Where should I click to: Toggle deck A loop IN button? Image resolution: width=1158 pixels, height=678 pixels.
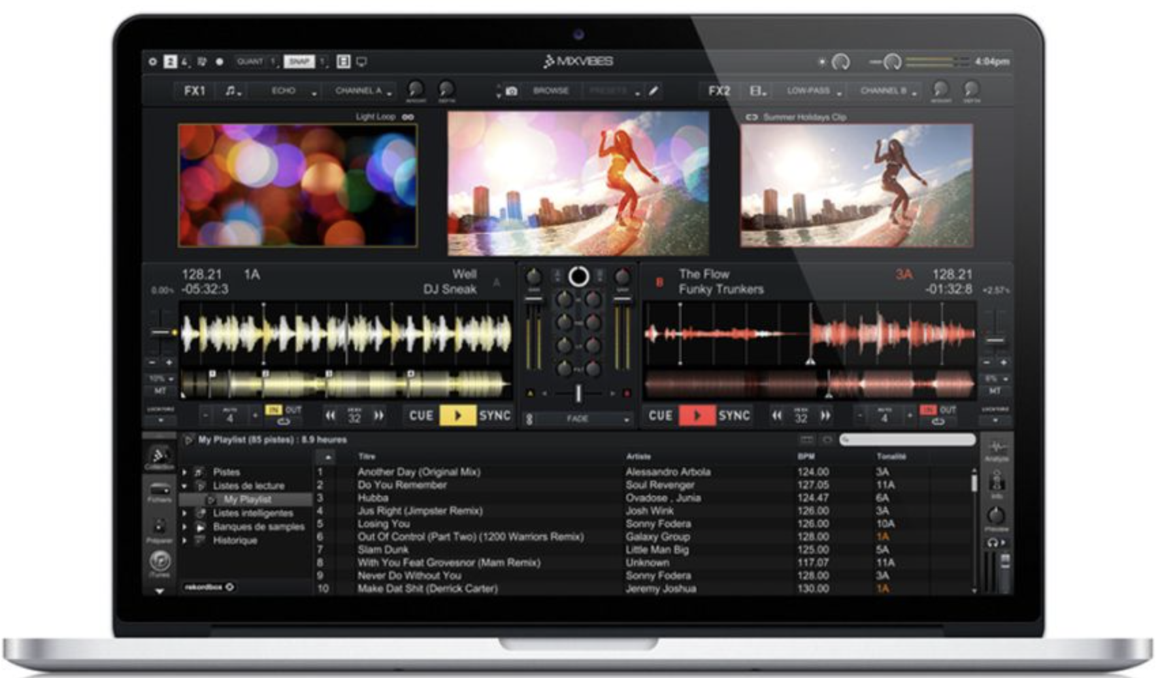coord(274,410)
